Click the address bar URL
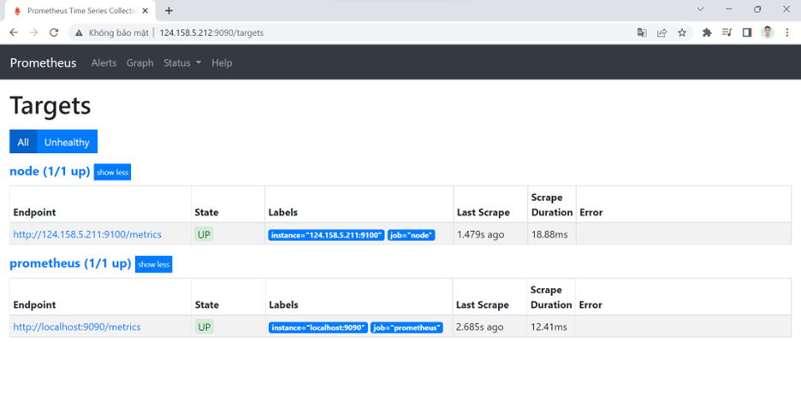This screenshot has height=419, width=801. [x=211, y=32]
